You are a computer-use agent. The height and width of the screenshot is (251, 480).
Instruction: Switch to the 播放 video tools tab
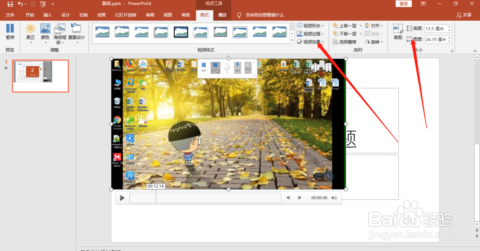(222, 15)
